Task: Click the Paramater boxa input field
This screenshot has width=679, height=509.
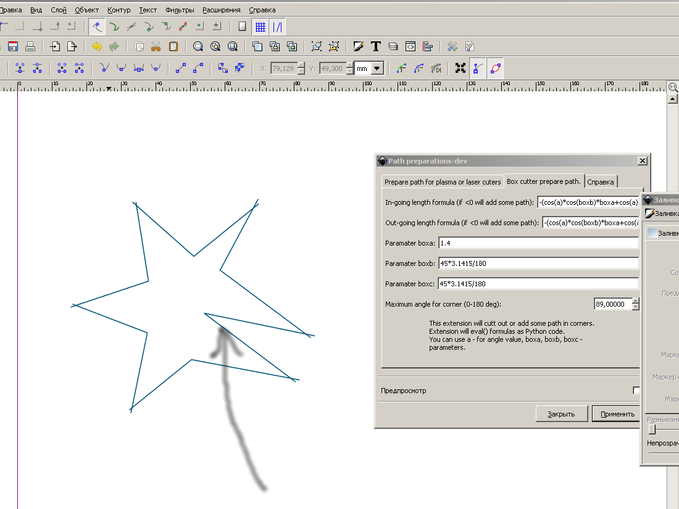Action: pos(539,243)
